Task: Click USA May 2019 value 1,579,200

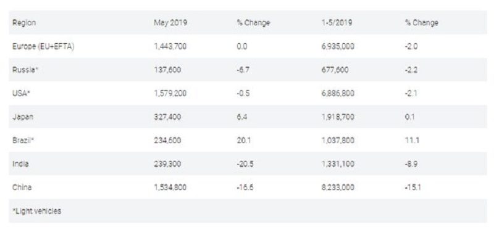Action: point(170,94)
